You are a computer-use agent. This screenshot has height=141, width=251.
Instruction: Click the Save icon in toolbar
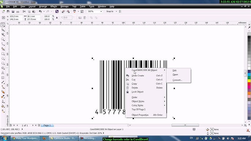point(13,11)
